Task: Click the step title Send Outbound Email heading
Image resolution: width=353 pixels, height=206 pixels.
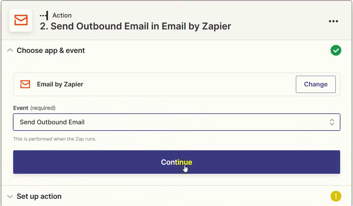Action: click(136, 26)
